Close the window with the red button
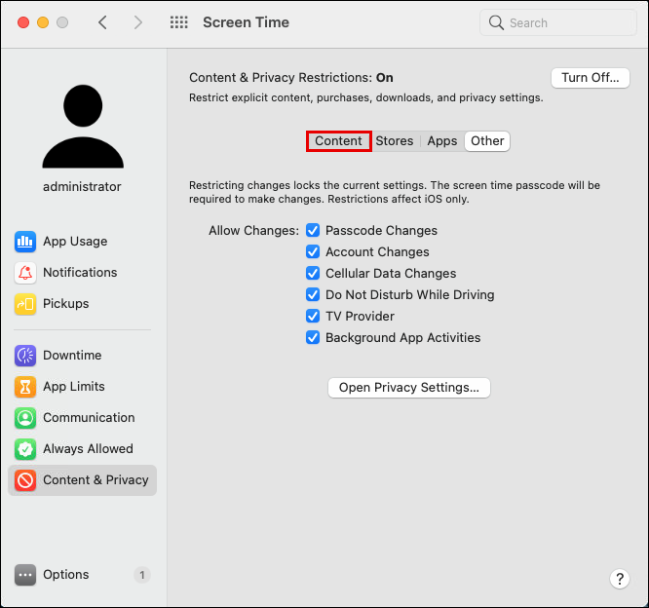The height and width of the screenshot is (608, 649). click(x=23, y=22)
